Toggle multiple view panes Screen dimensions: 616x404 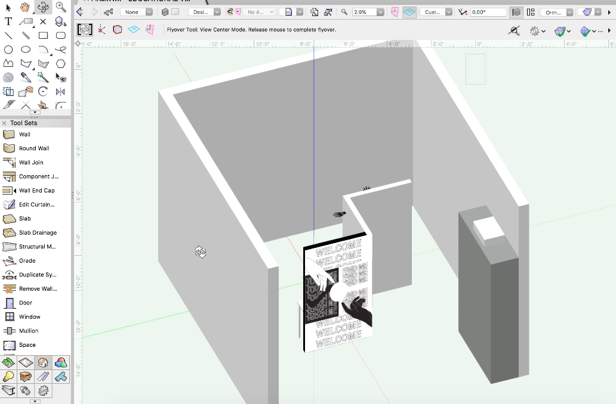(531, 12)
